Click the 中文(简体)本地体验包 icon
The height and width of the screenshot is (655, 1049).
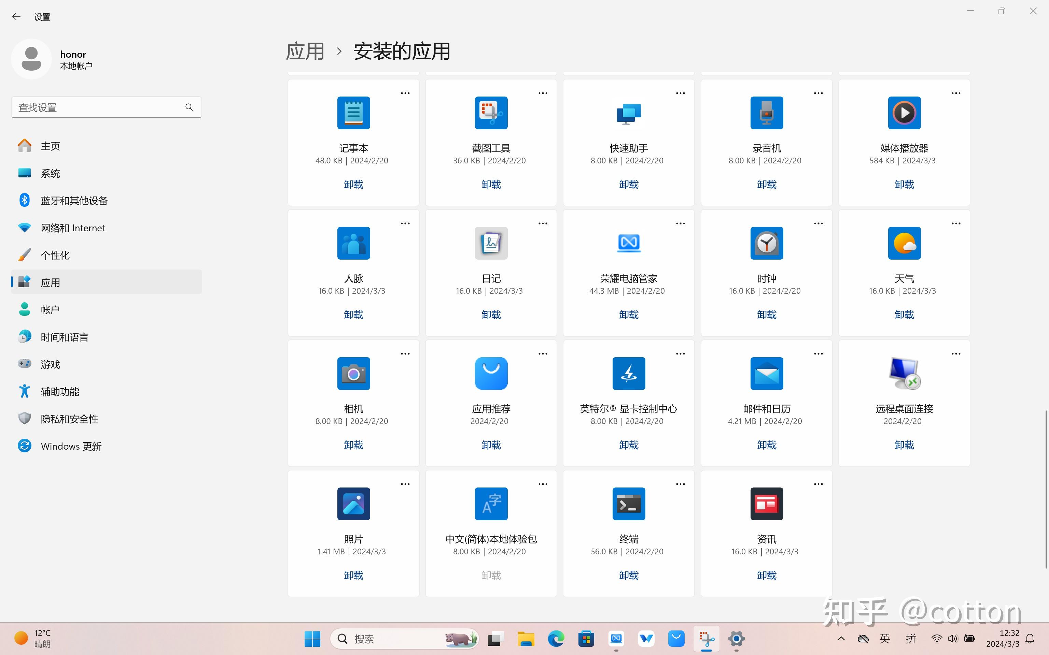pyautogui.click(x=491, y=504)
